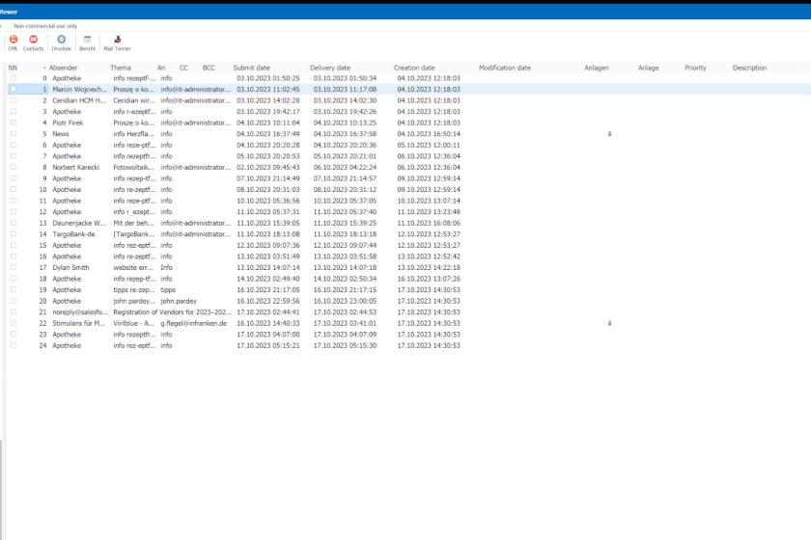This screenshot has width=811, height=540.
Task: Click the Mail Terrier icon
Action: (117, 42)
